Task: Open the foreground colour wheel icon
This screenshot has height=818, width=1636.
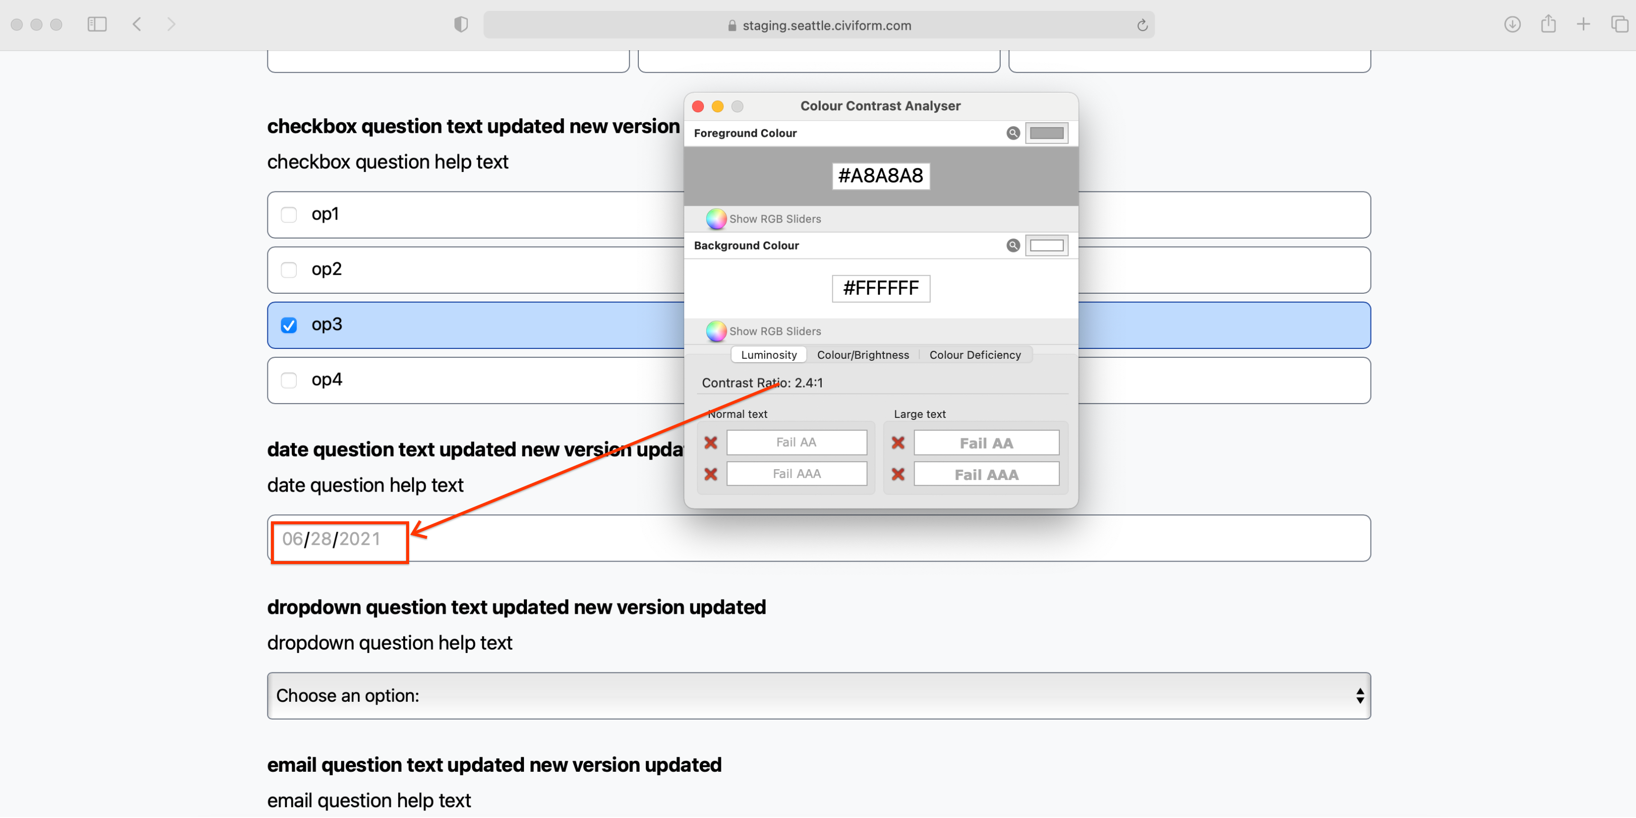Action: point(715,219)
